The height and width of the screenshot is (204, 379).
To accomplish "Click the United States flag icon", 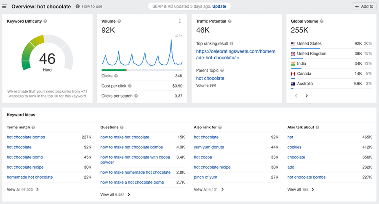I will tap(293, 44).
